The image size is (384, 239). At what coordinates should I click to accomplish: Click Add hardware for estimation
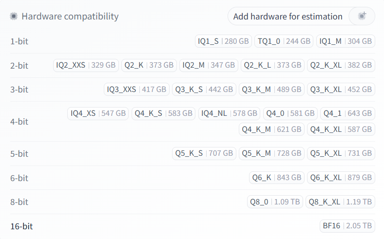pos(288,16)
